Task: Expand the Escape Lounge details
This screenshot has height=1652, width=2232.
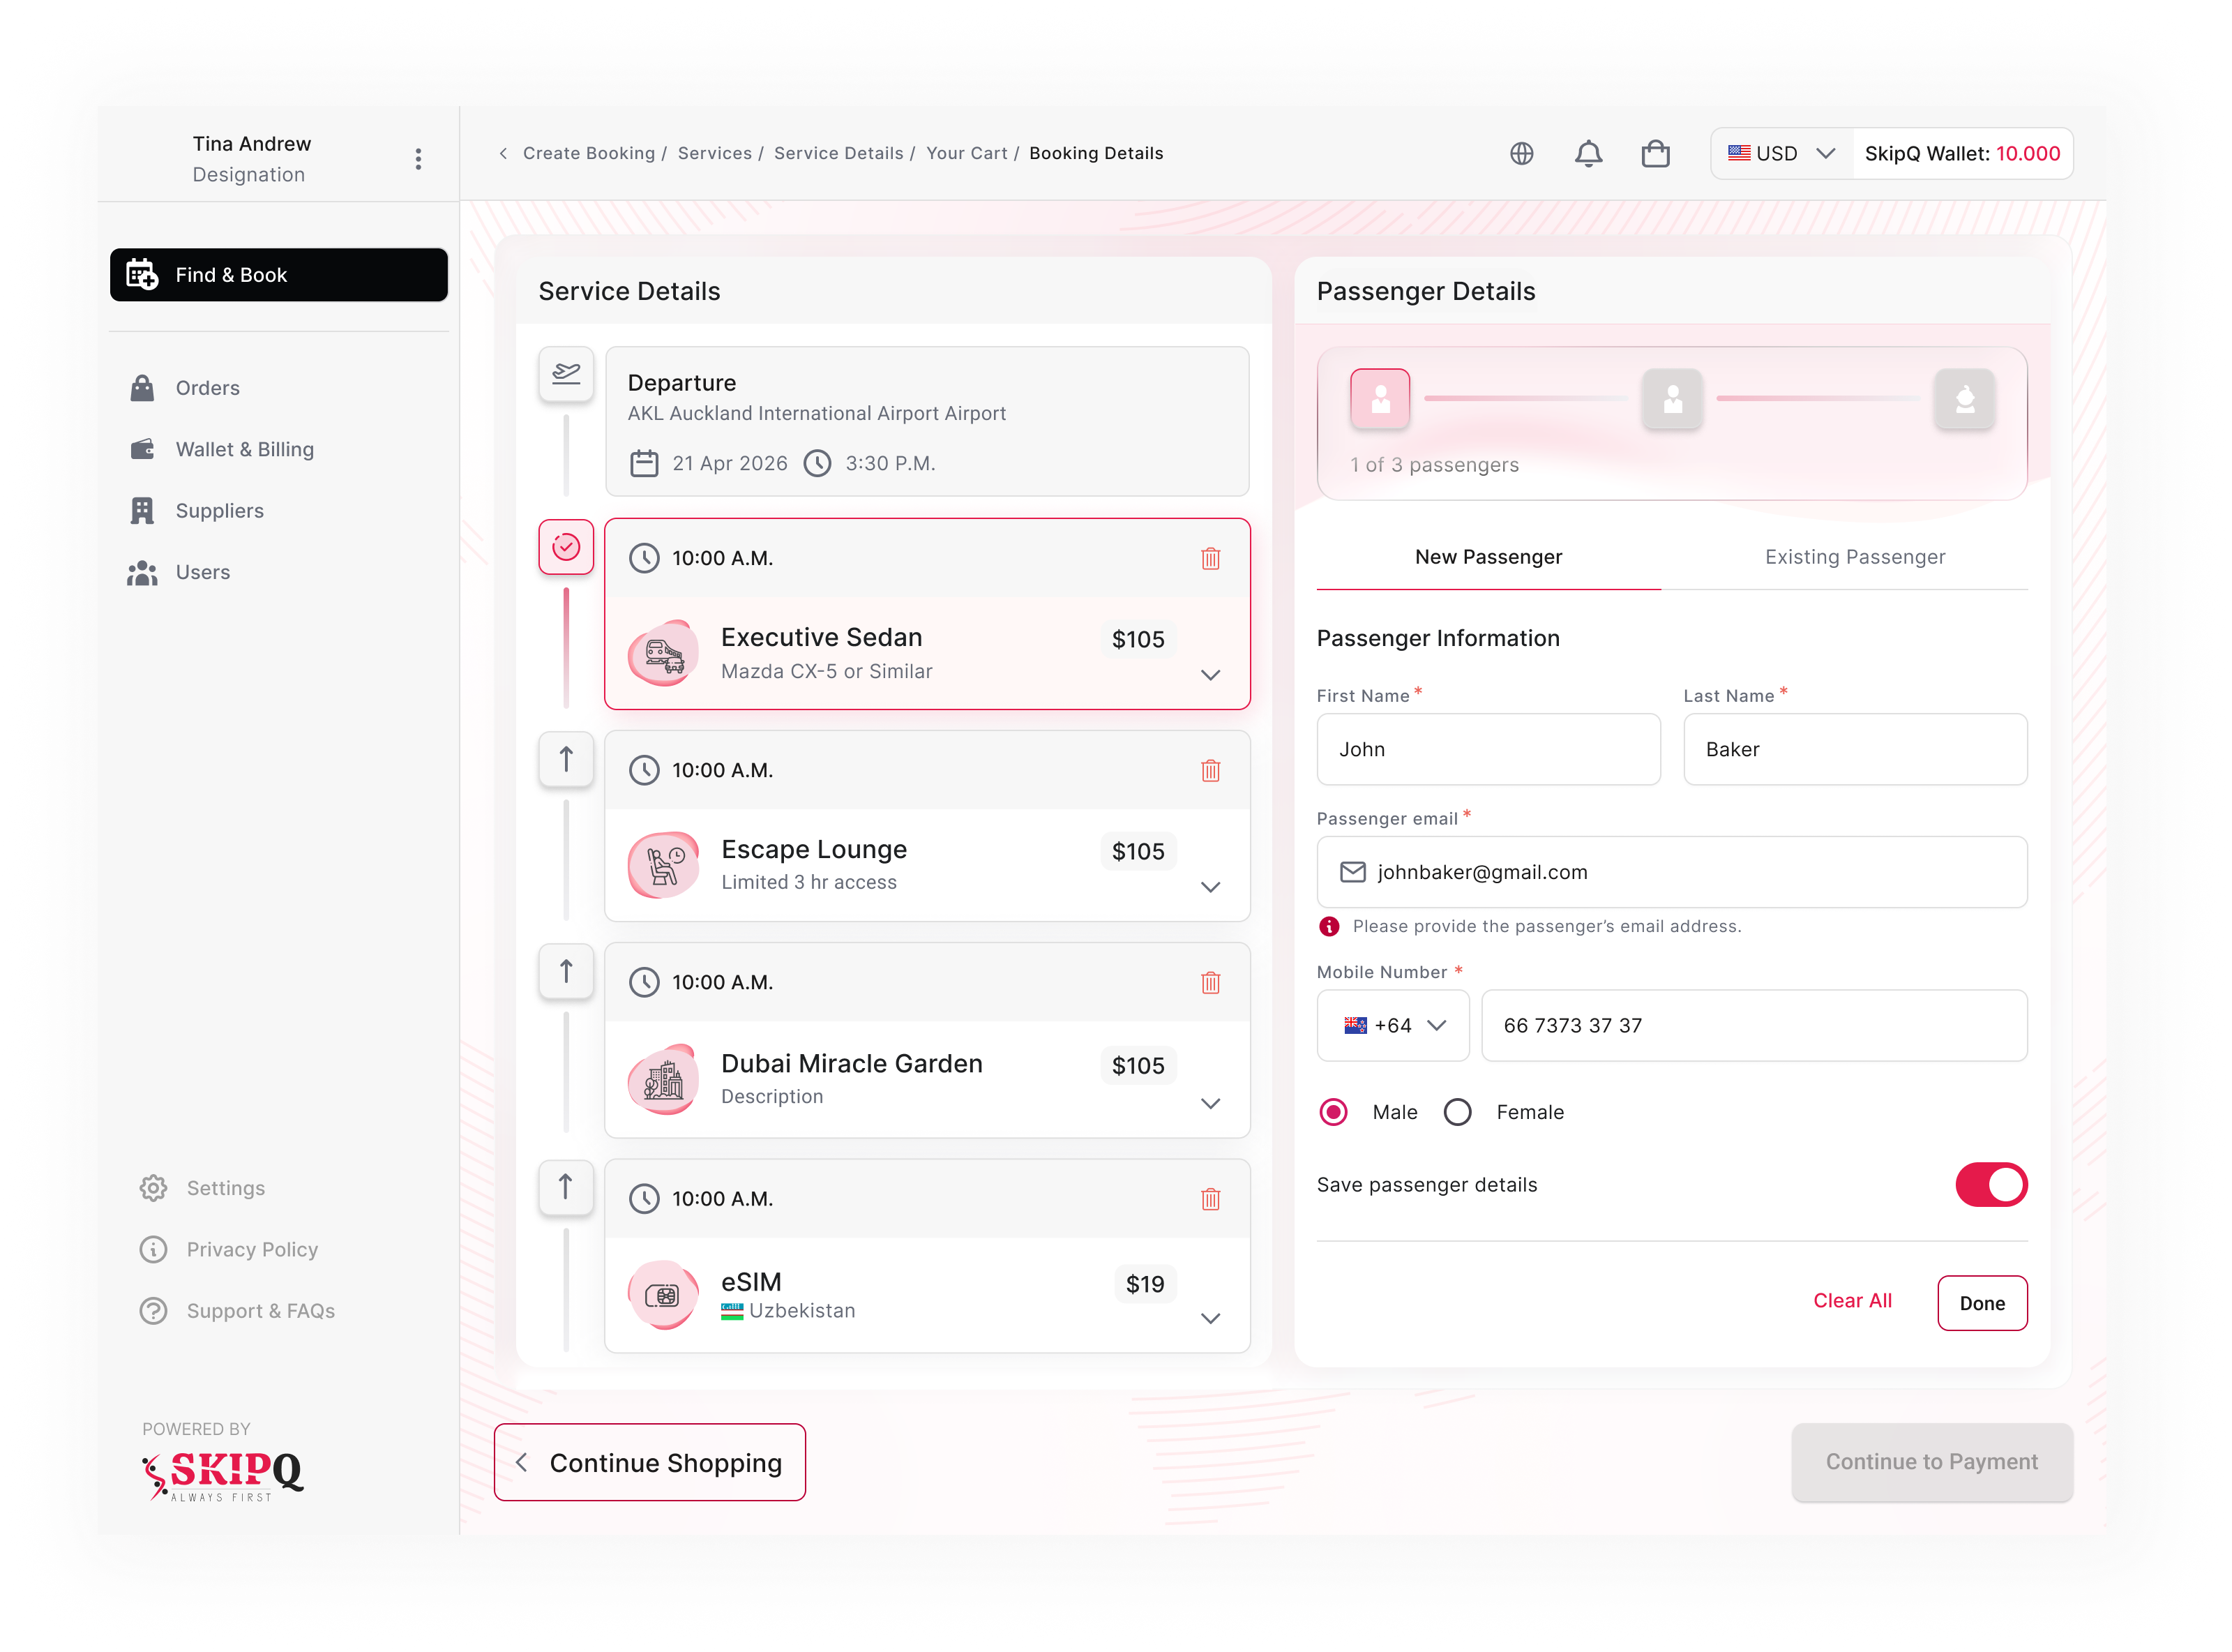Action: [x=1210, y=887]
